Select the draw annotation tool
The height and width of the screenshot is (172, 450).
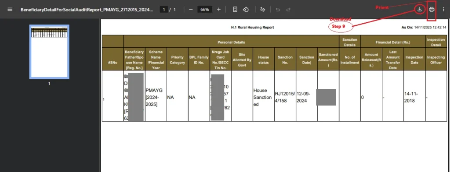[262, 10]
